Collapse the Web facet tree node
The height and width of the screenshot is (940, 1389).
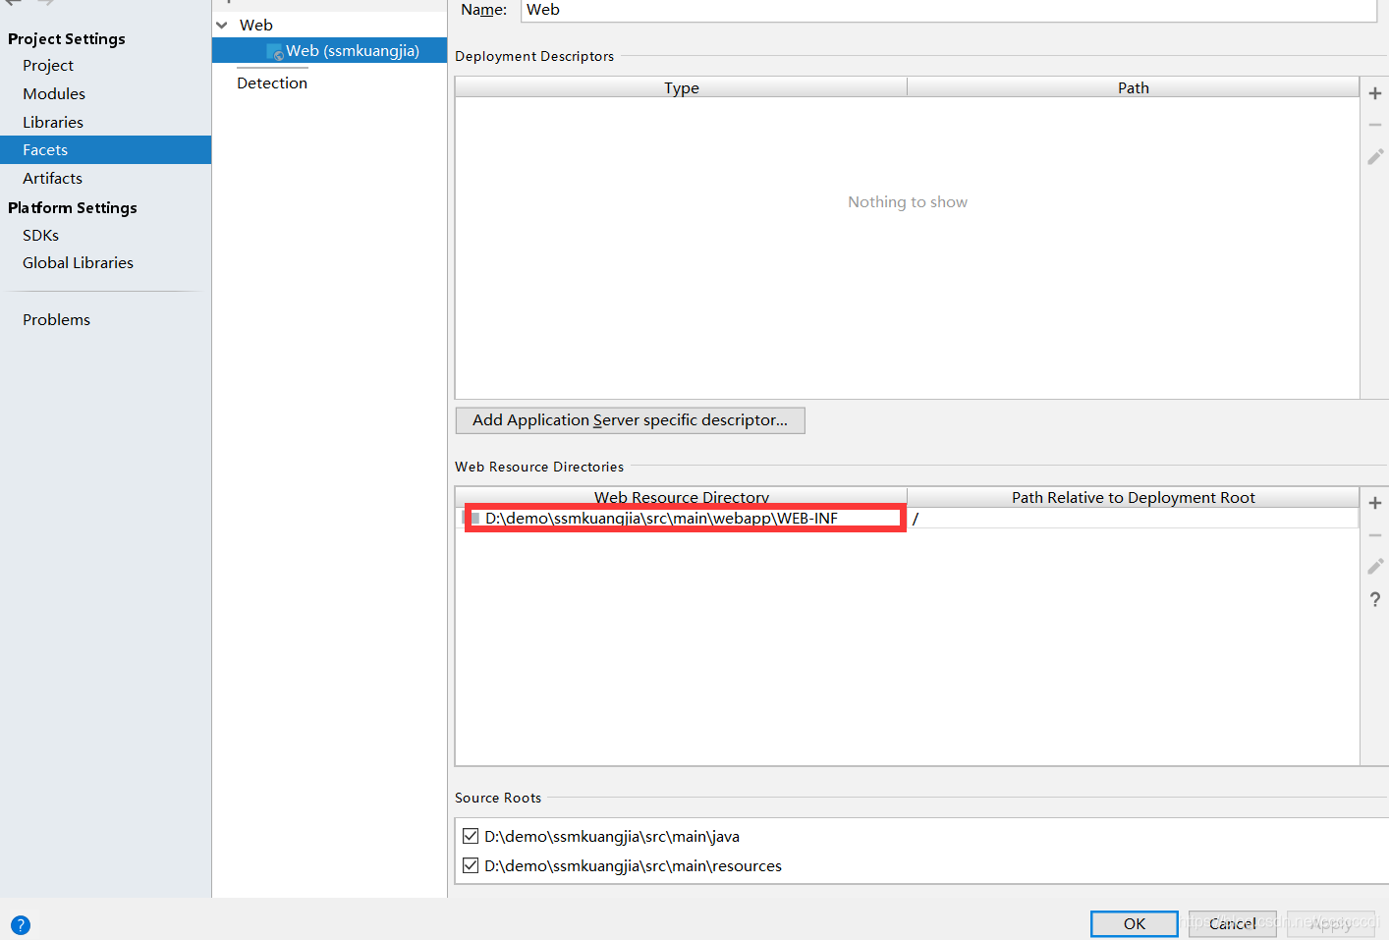point(222,26)
